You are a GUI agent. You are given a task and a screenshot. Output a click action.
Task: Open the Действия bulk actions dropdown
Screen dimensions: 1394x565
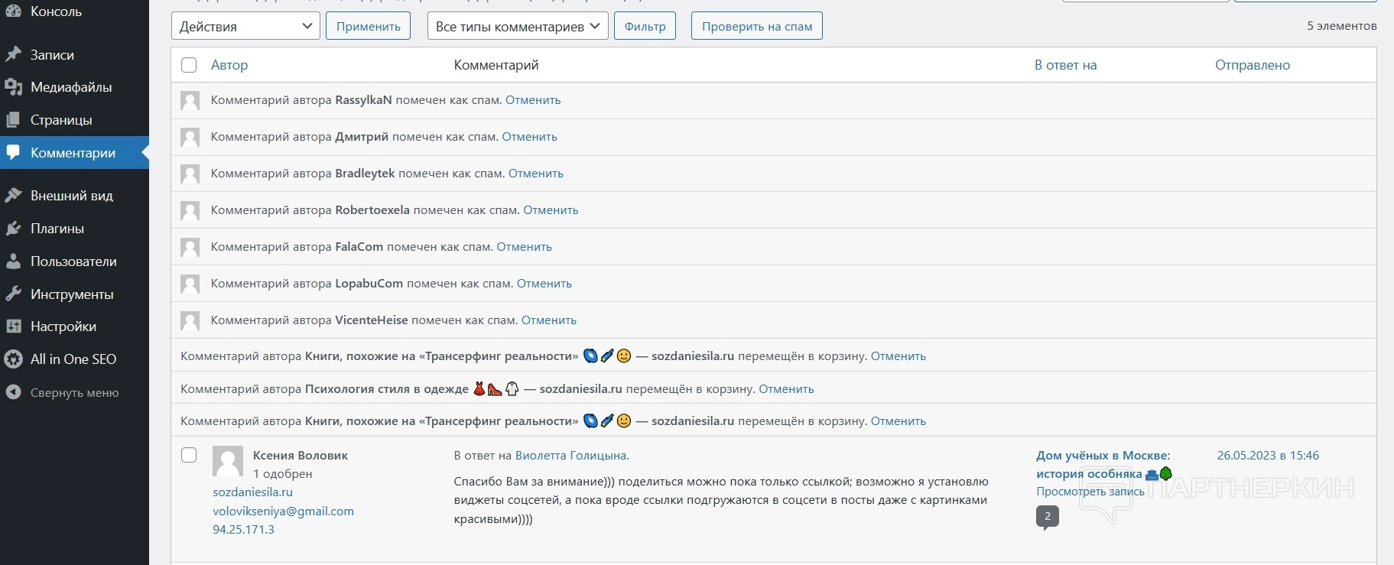(245, 26)
